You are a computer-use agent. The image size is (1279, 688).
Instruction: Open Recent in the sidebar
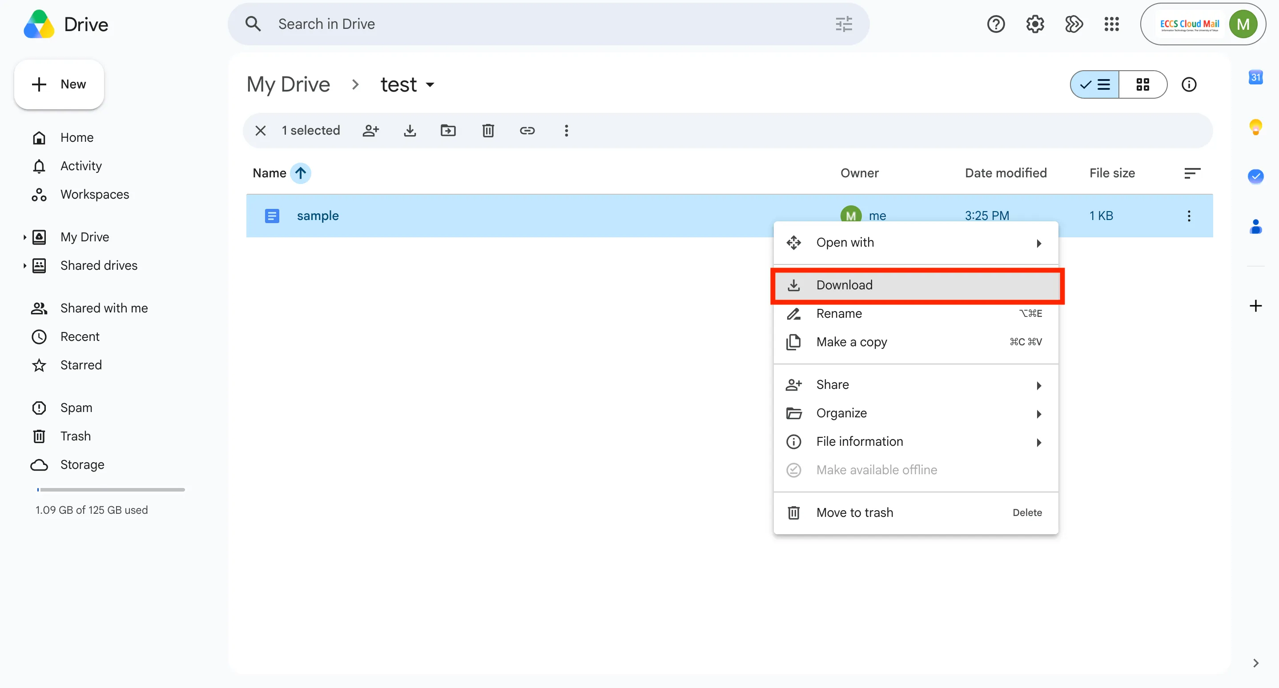[80, 337]
